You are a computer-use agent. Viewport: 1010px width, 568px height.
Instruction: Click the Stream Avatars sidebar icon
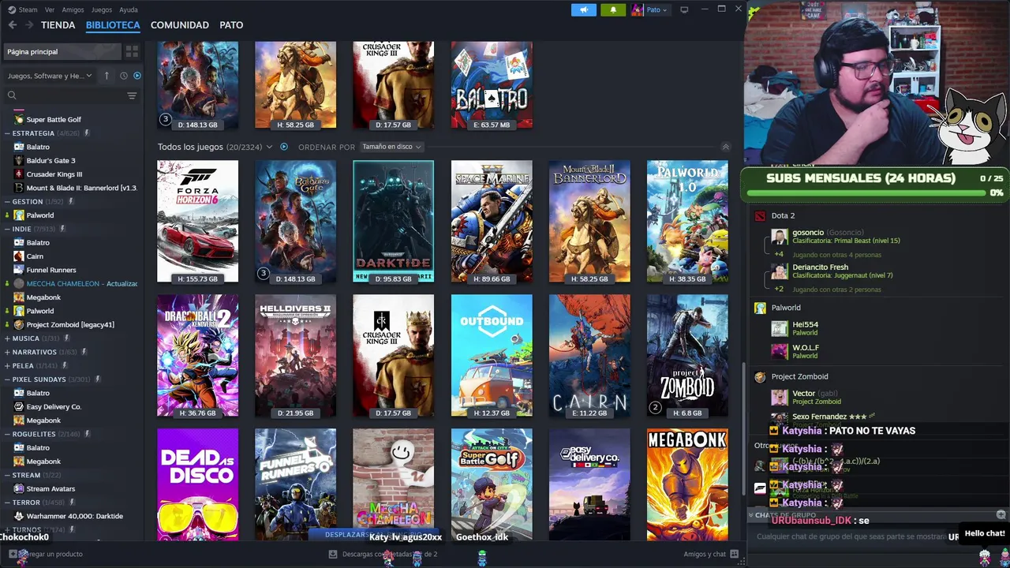tap(19, 488)
